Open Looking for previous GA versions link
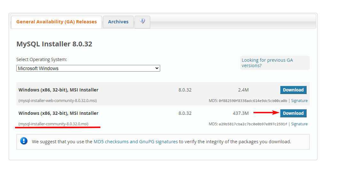Screen dimensions: 359x173 tap(267, 63)
